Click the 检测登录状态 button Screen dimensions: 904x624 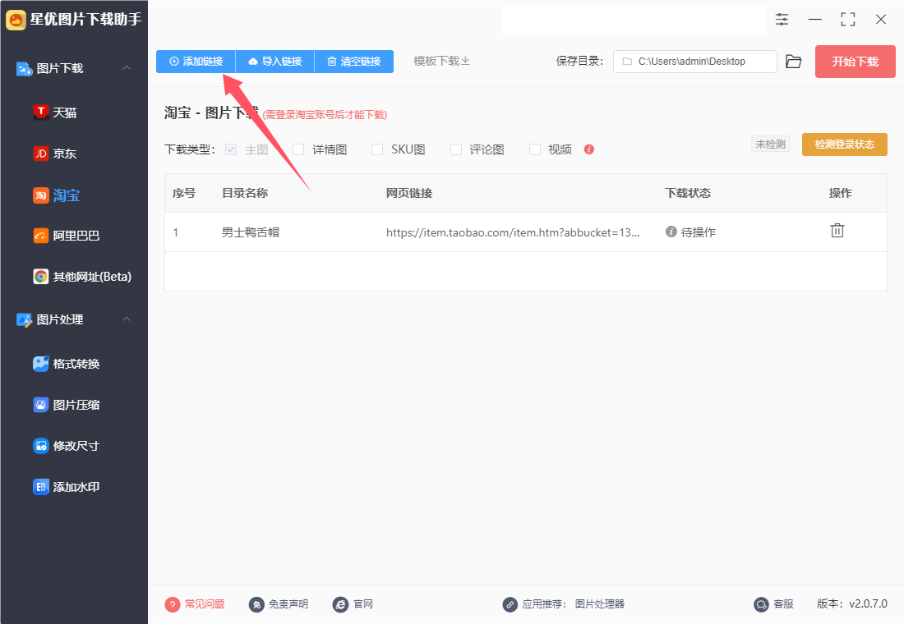(845, 144)
